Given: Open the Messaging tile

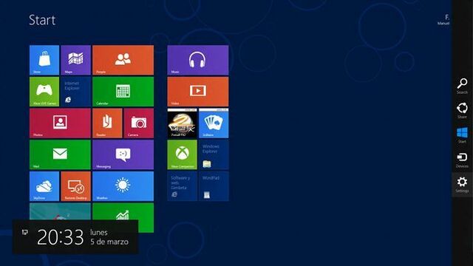Looking at the screenshot, I should coord(123,154).
